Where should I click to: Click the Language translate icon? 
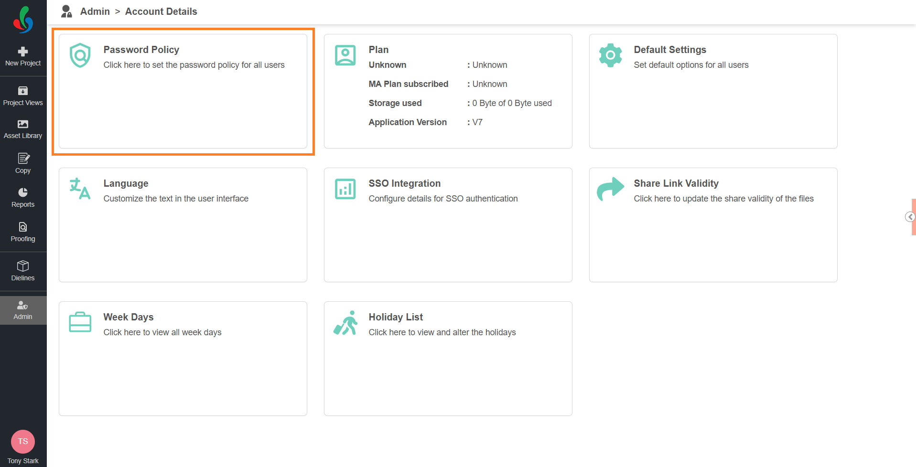[80, 189]
